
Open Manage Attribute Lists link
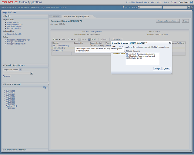coord(15,42)
